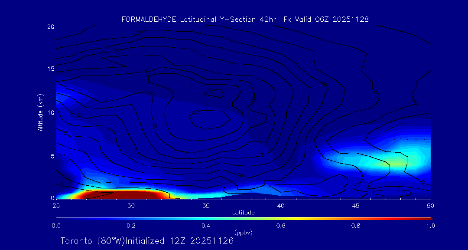Screen dimensions: 468x250
Task: Click the colorbar value label 0.2
Action: point(131,226)
